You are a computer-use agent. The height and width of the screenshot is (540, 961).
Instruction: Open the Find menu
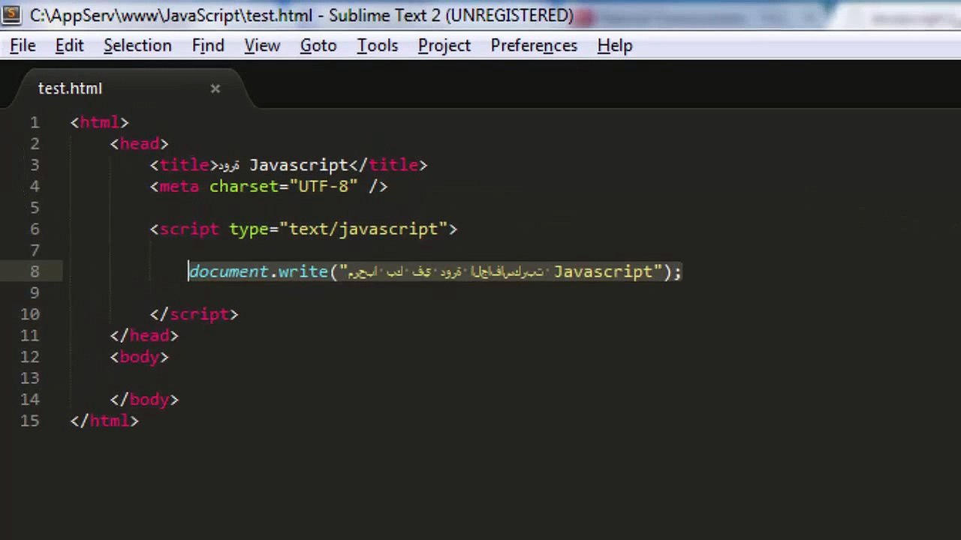208,46
